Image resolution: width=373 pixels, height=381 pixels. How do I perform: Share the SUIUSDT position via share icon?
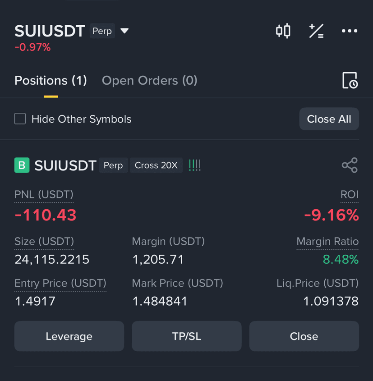(350, 165)
